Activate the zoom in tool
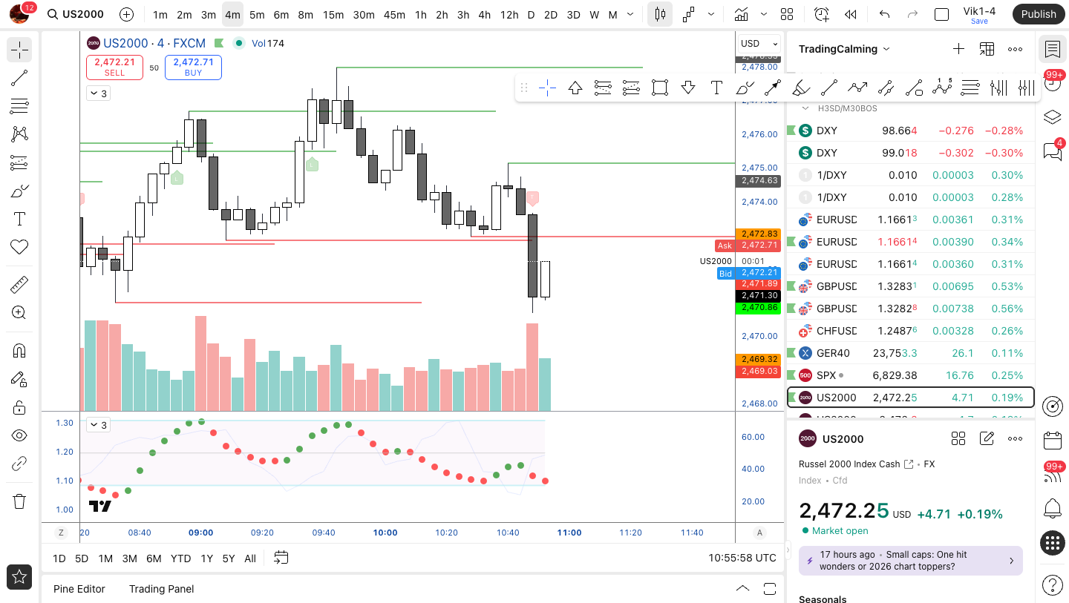 pos(19,313)
